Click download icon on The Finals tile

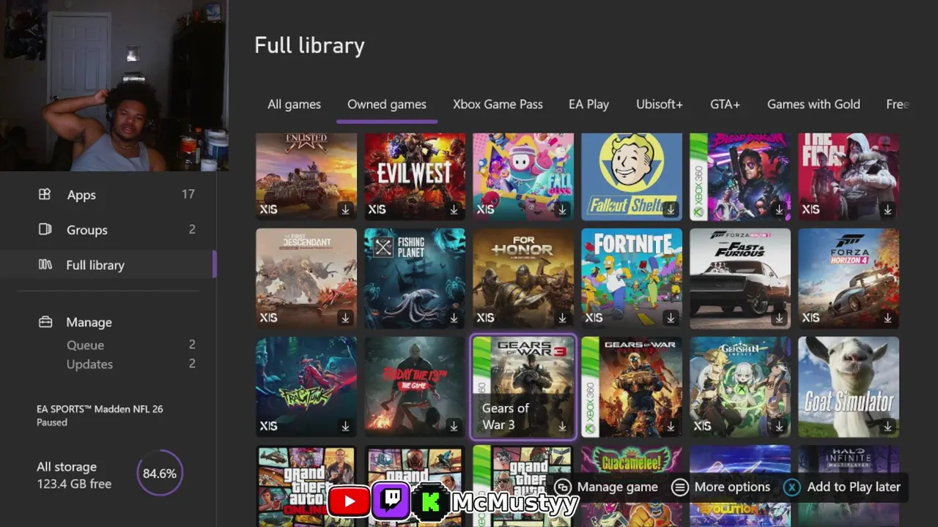887,209
